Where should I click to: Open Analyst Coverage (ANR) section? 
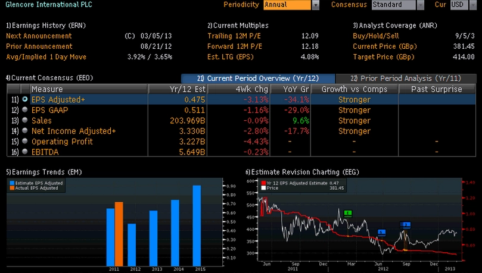click(x=395, y=26)
